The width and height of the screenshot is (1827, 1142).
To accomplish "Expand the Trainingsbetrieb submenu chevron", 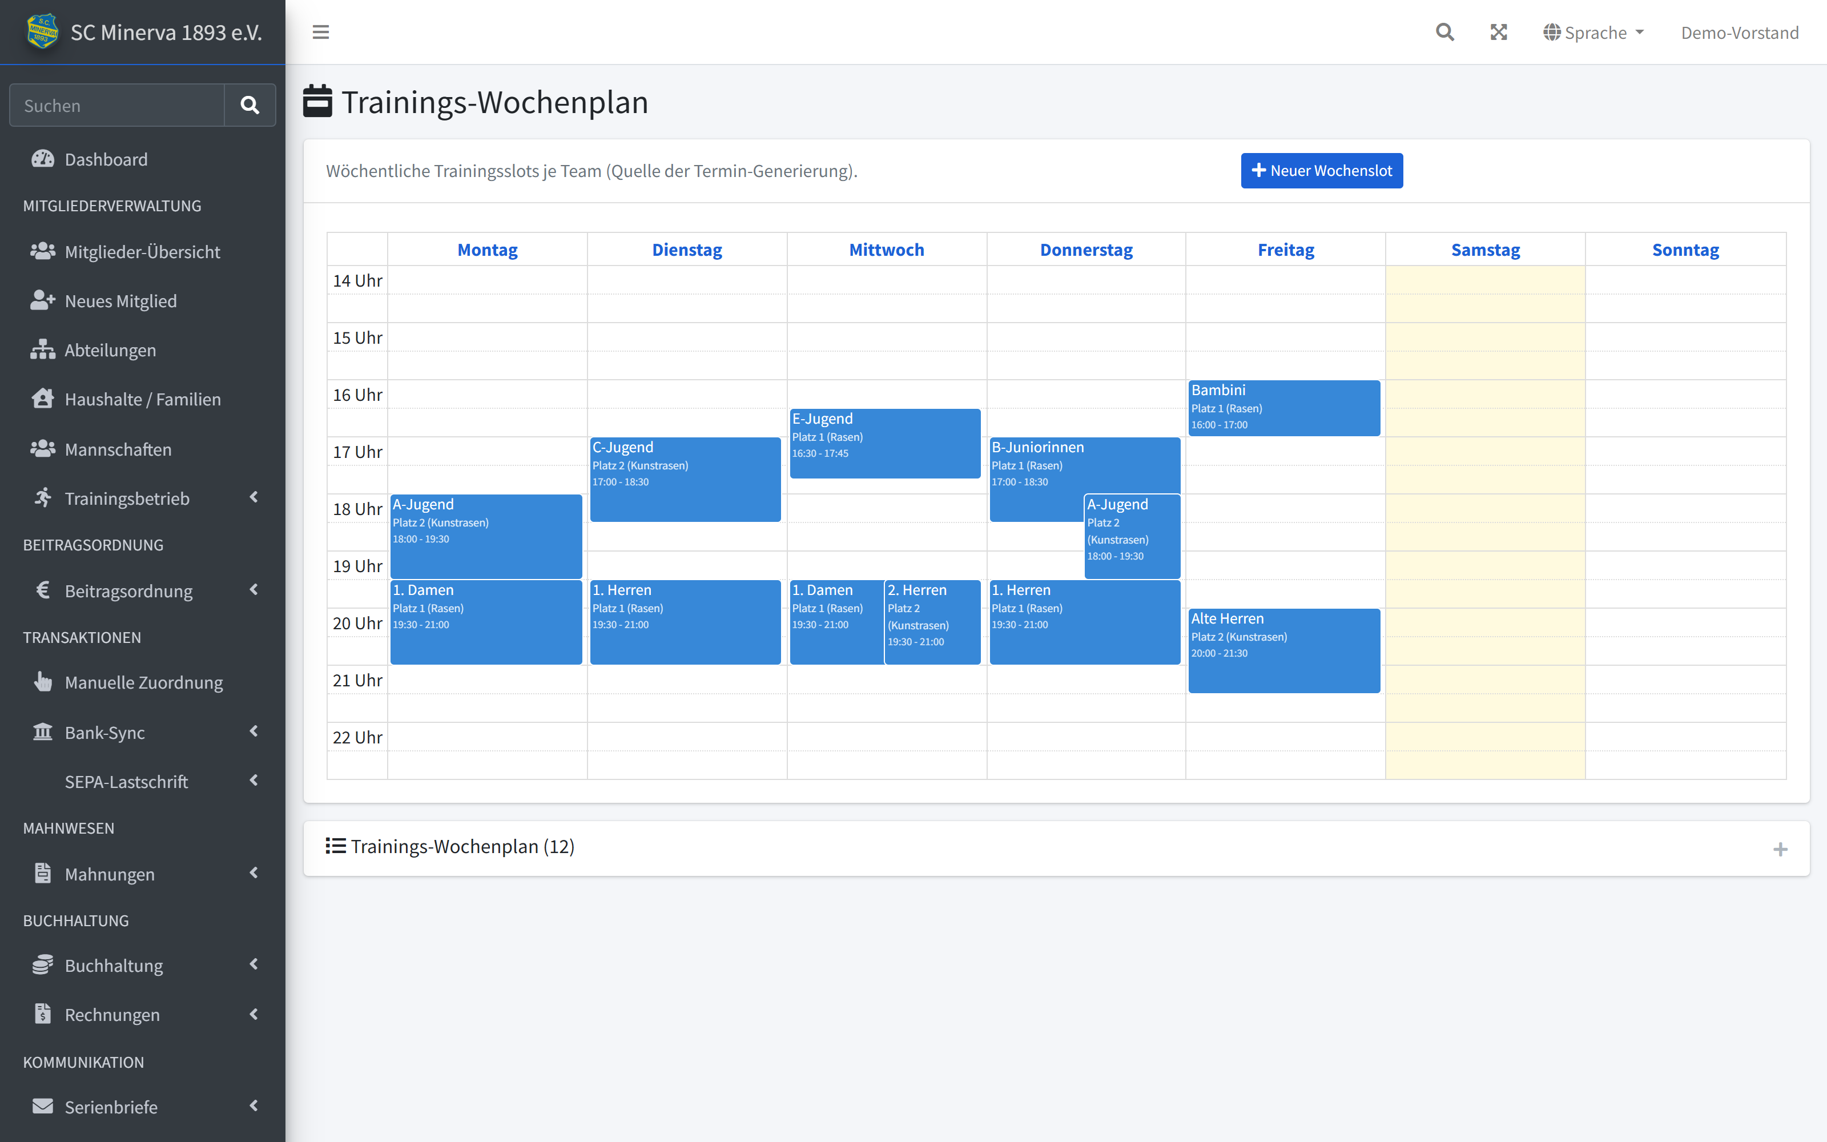I will (x=253, y=497).
